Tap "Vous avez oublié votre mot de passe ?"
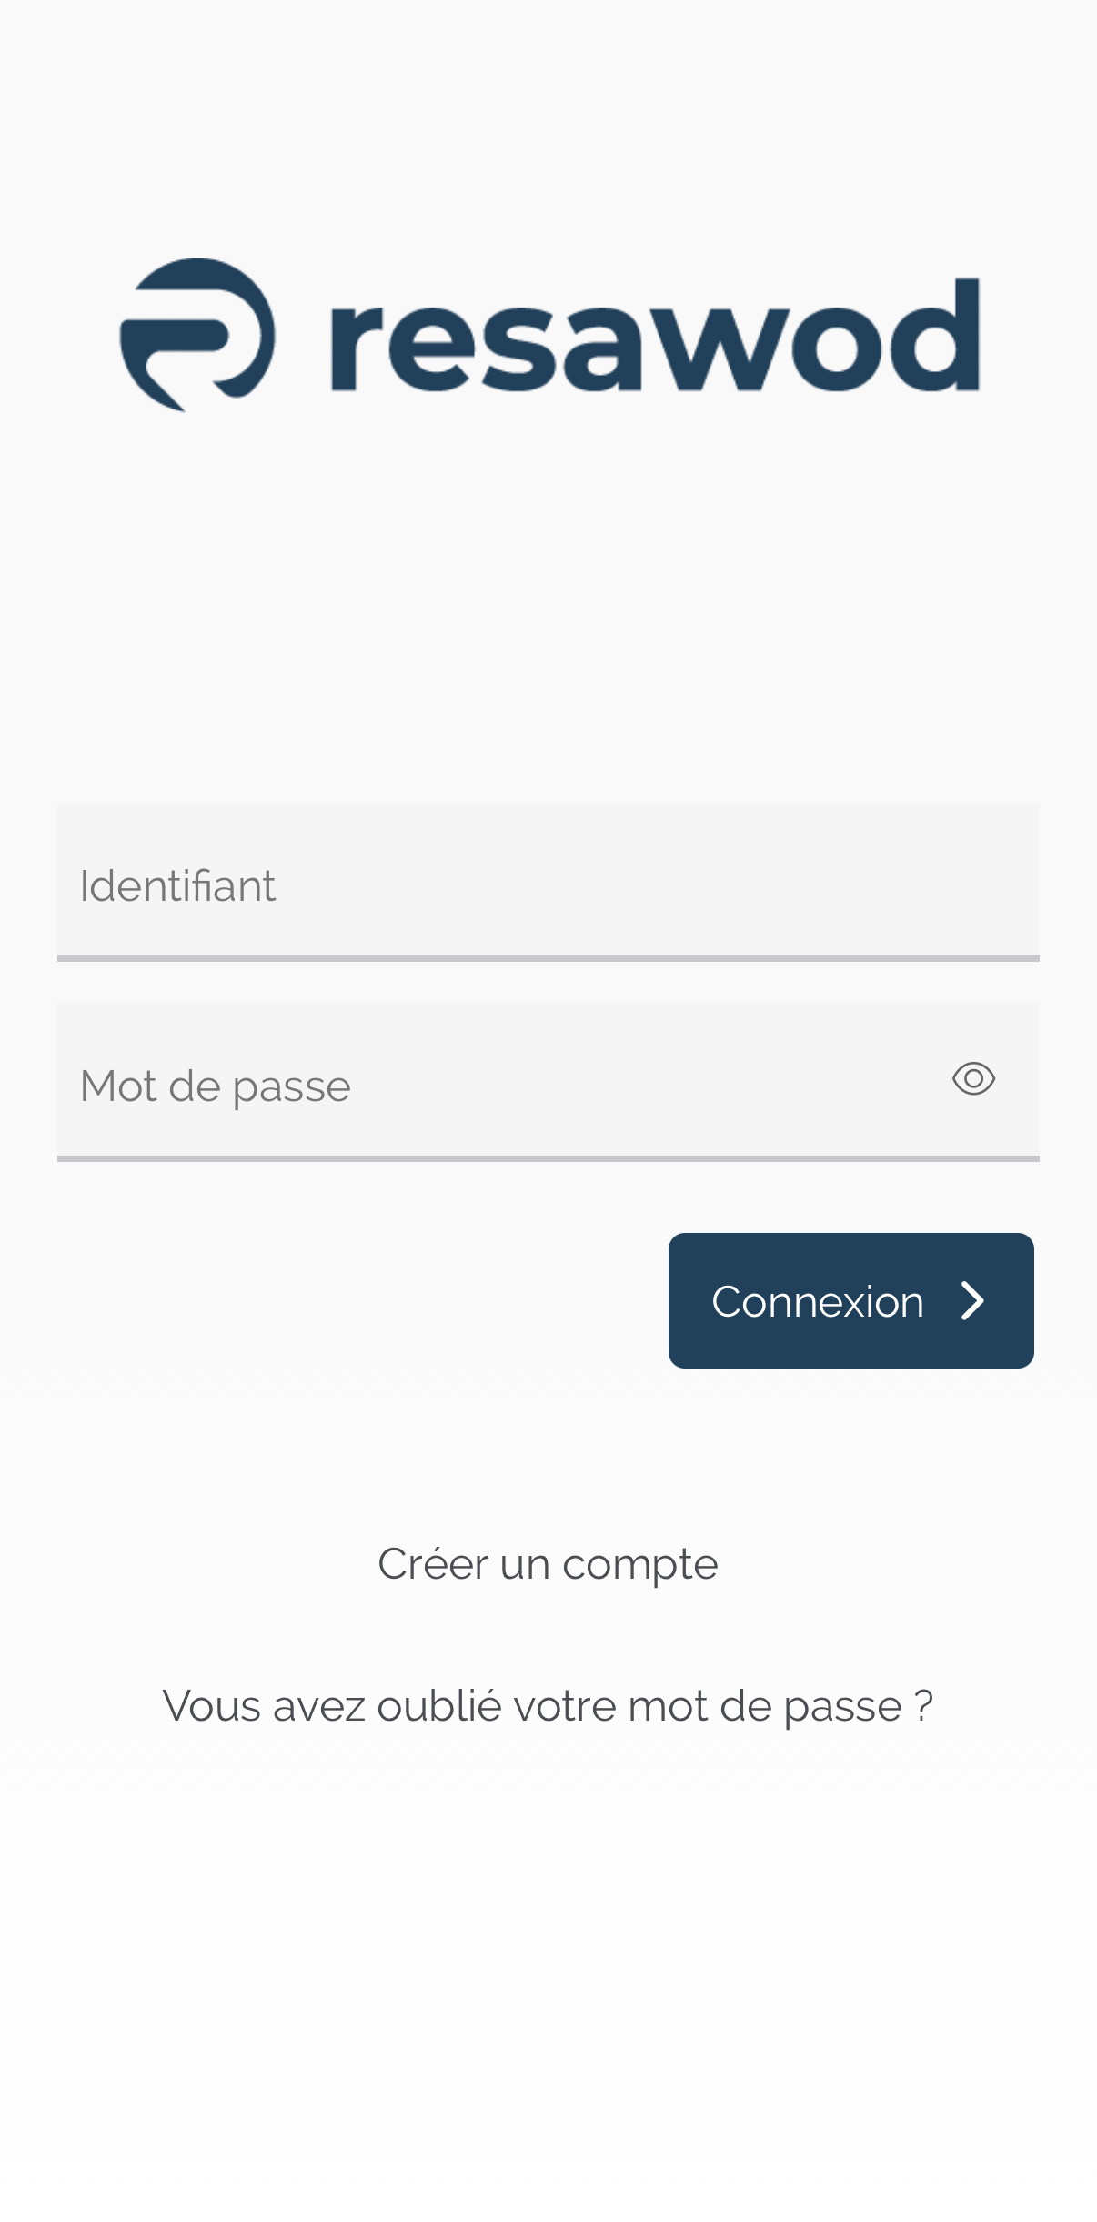Screen dimensions: 1097x2222 click(548, 1706)
